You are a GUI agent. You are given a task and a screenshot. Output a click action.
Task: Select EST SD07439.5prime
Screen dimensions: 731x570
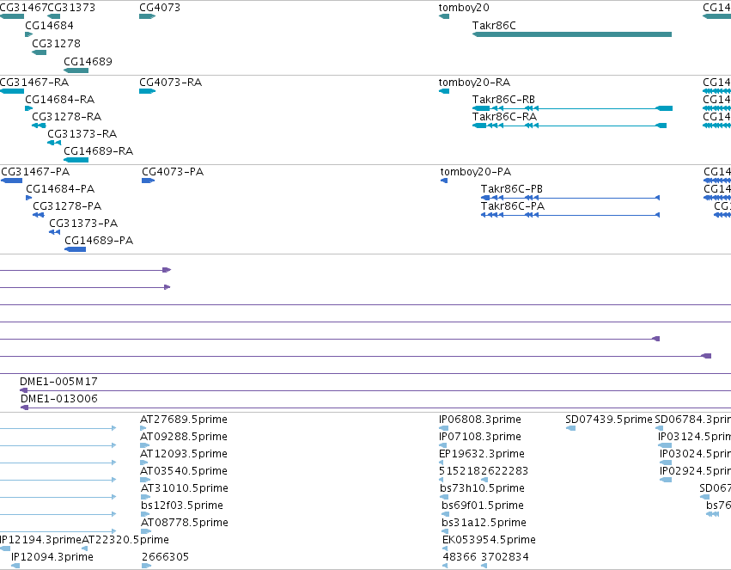pyautogui.click(x=570, y=428)
